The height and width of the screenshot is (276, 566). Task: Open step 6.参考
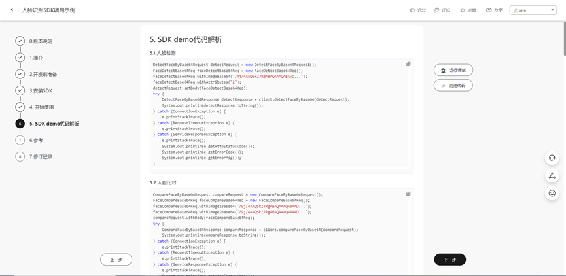(x=36, y=140)
